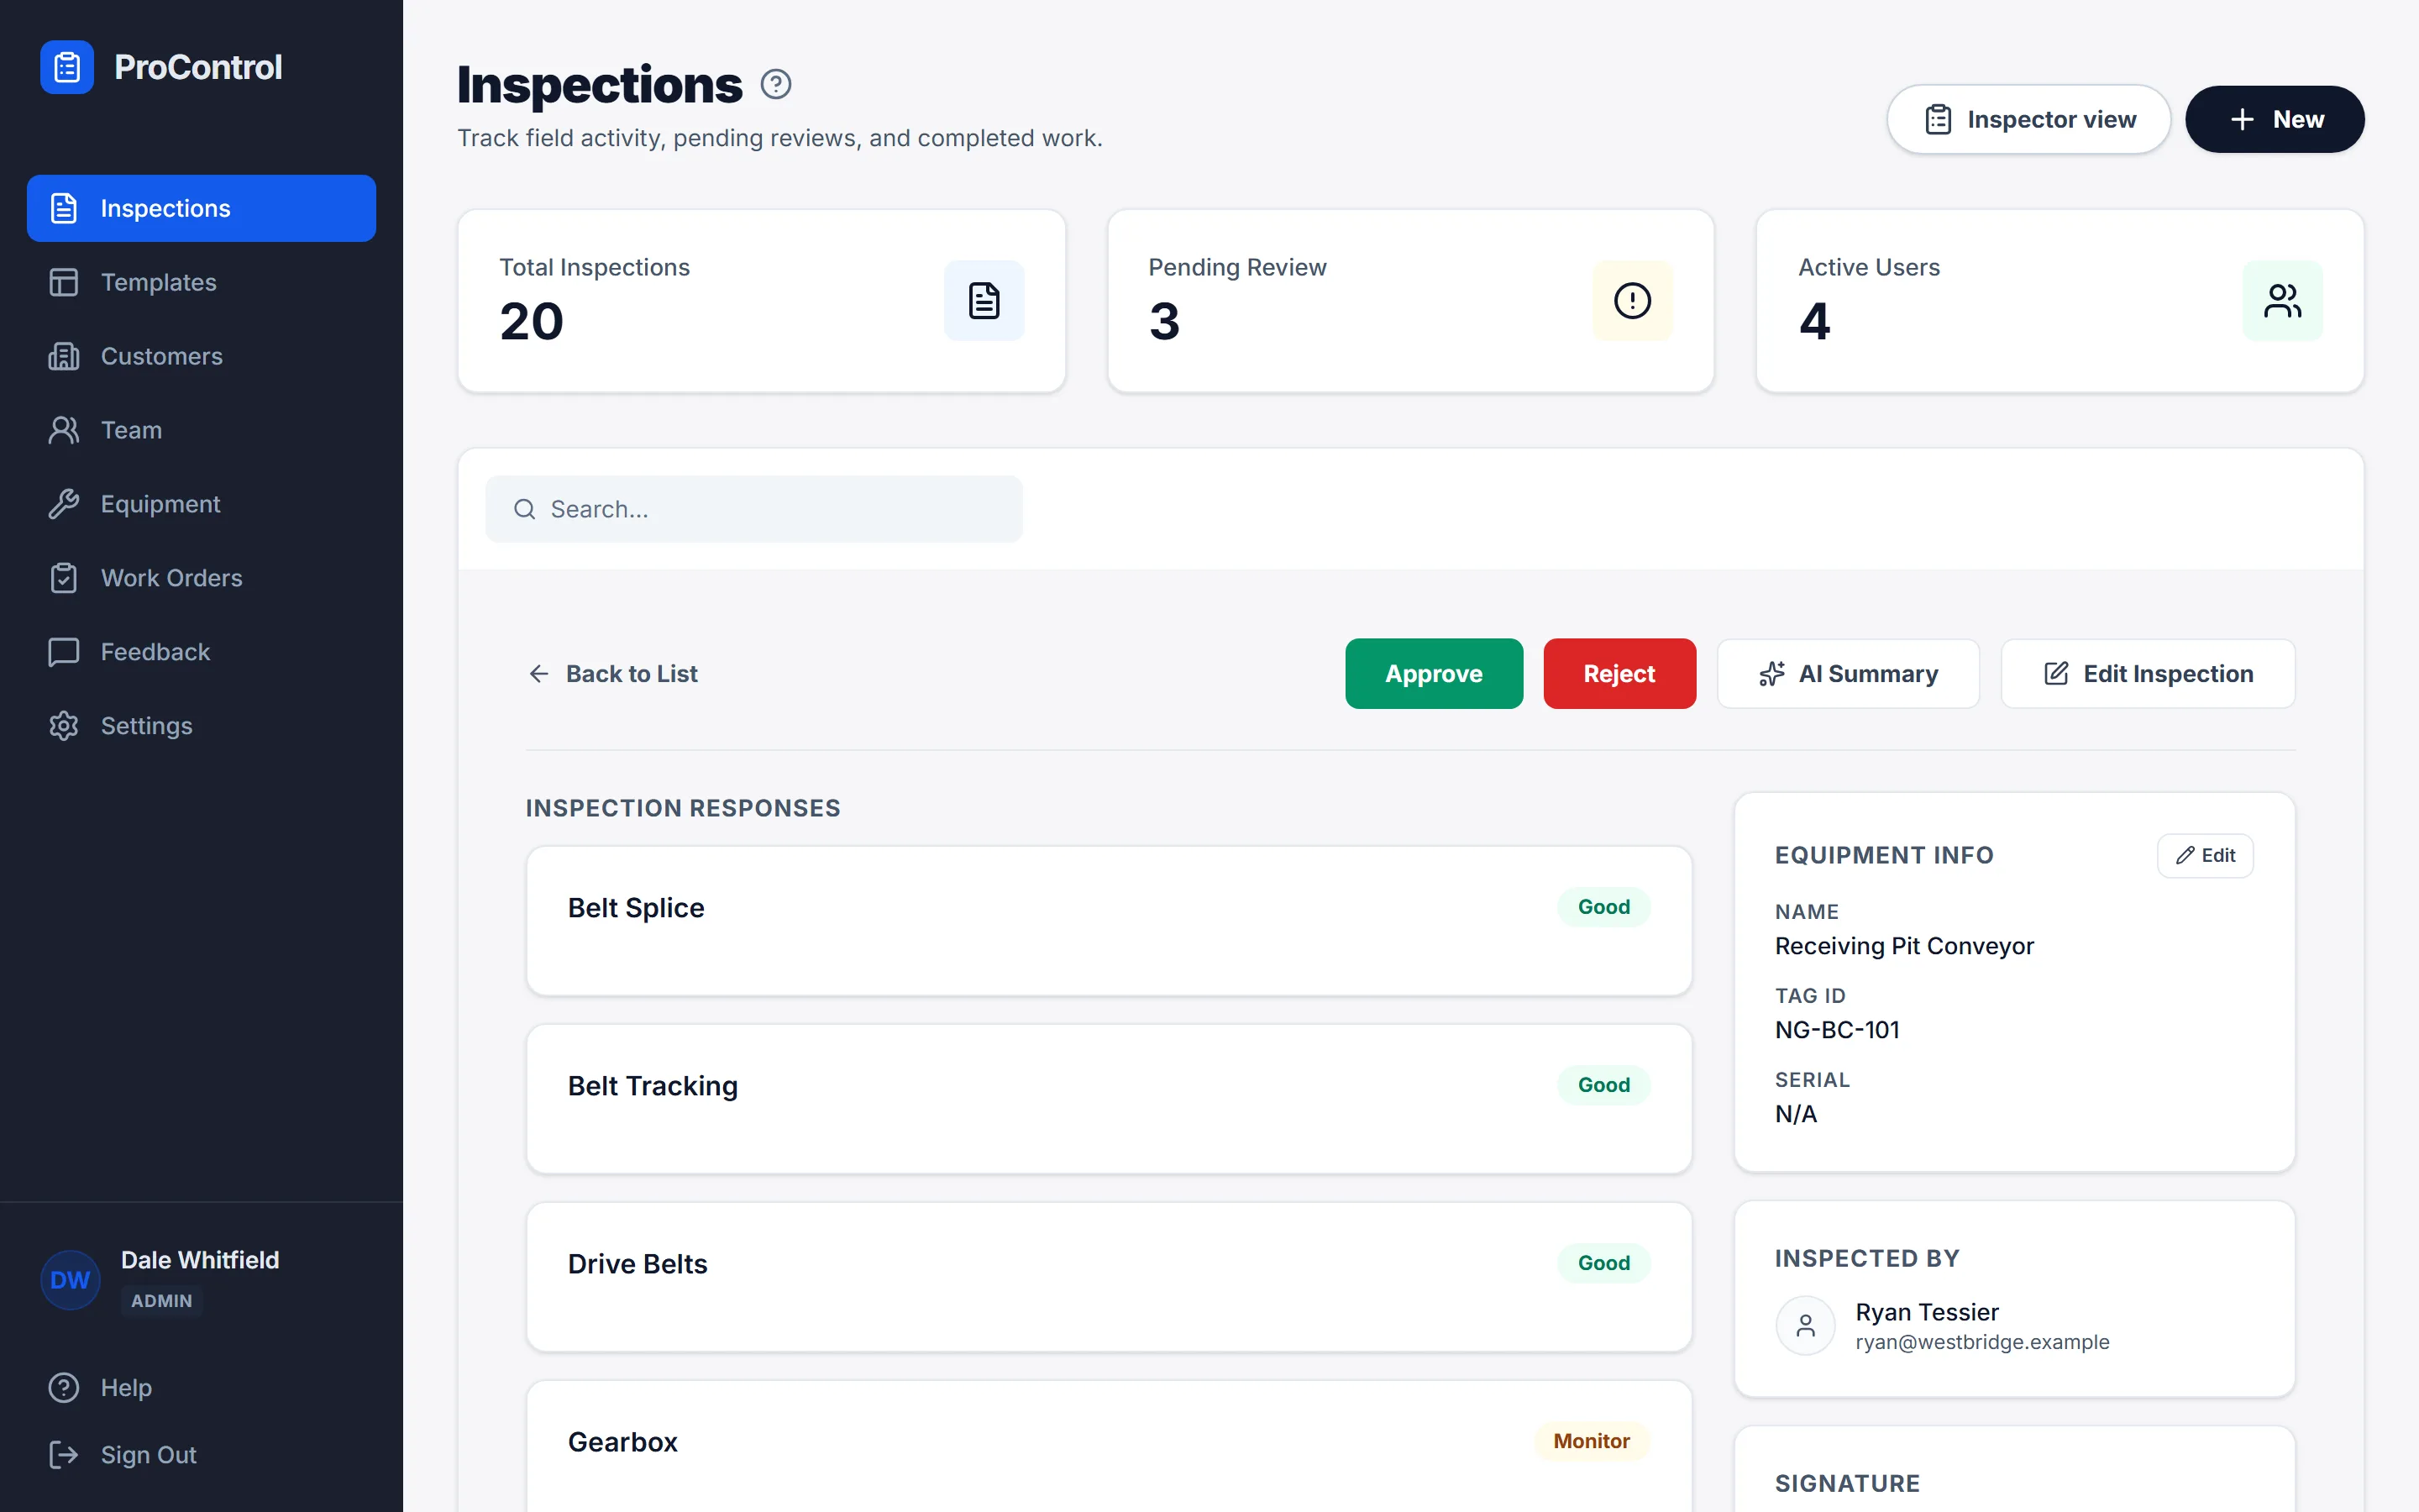Open Settings from the sidebar
This screenshot has height=1512, width=2419.
(x=202, y=726)
